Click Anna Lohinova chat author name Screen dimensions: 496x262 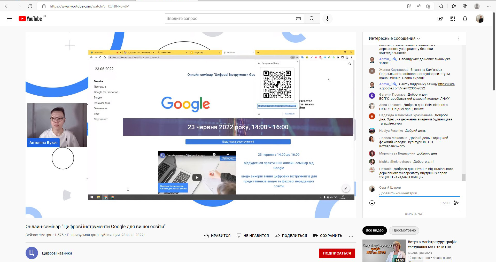390,105
